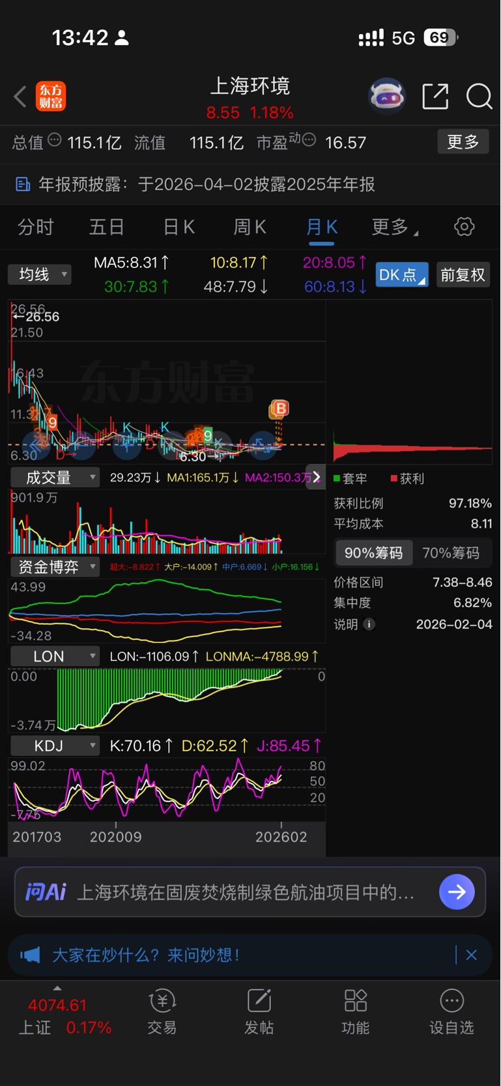Open 前复权 price adjustment option
Viewport: 501px width, 1086px height.
click(463, 275)
